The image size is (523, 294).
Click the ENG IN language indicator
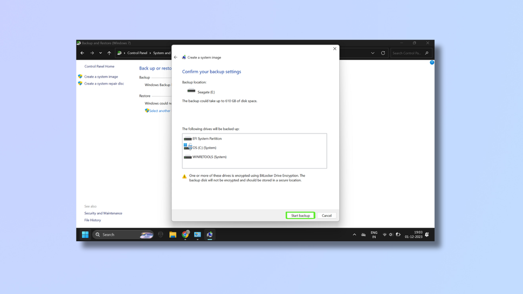(374, 235)
